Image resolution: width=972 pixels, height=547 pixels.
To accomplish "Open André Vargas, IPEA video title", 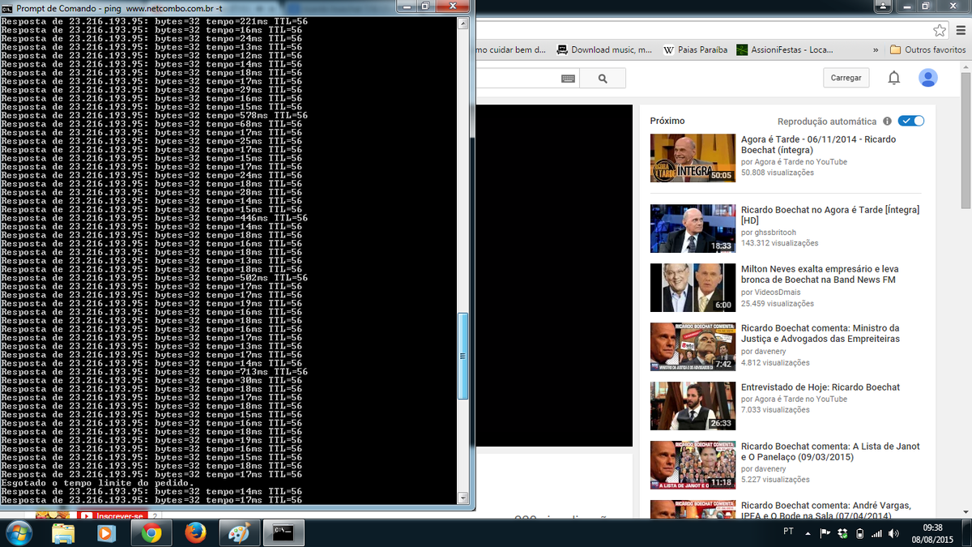I will [x=825, y=511].
